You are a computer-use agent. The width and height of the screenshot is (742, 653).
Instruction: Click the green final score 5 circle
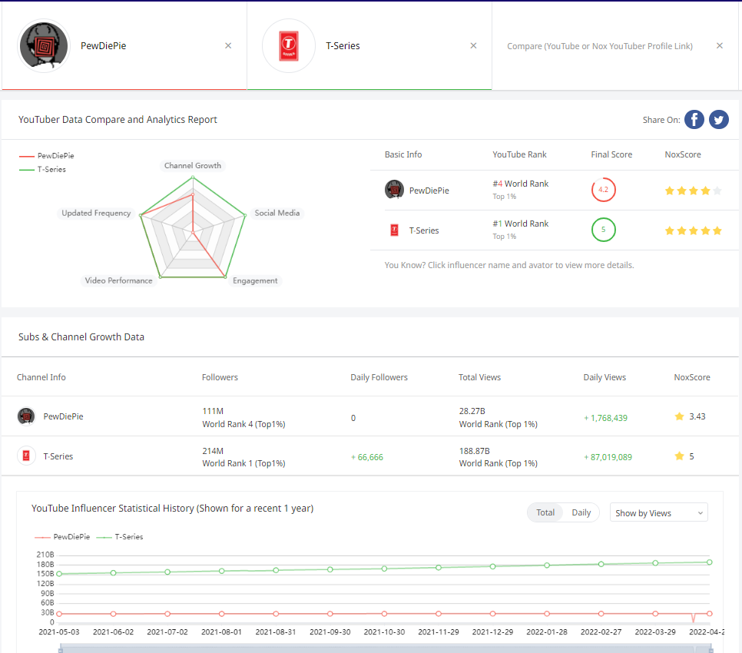click(x=603, y=230)
